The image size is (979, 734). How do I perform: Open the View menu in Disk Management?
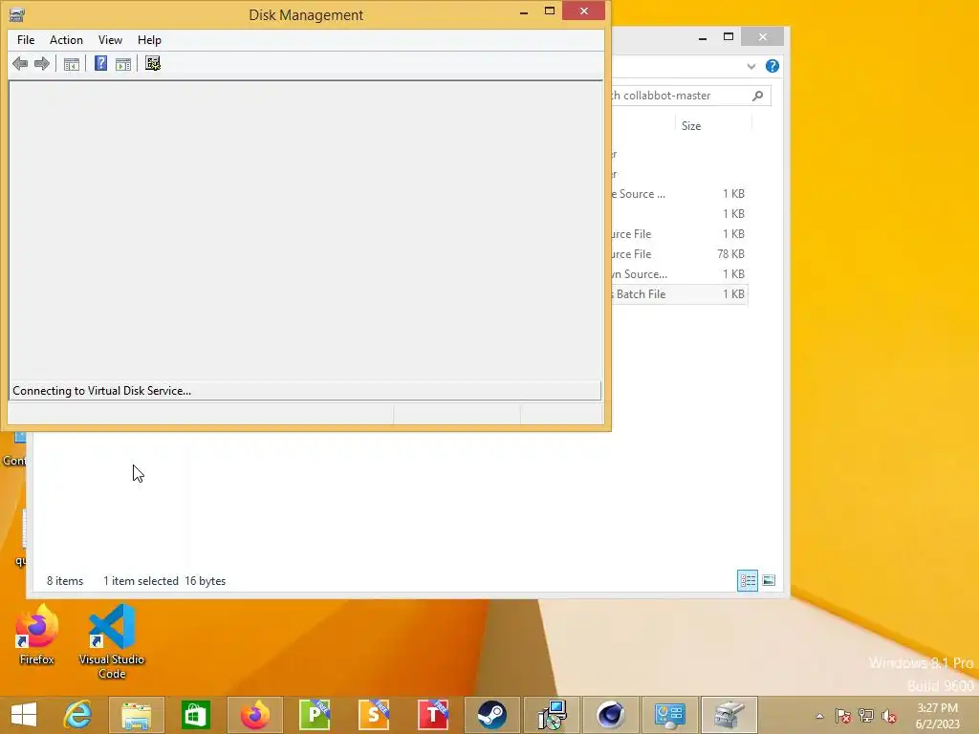(110, 40)
